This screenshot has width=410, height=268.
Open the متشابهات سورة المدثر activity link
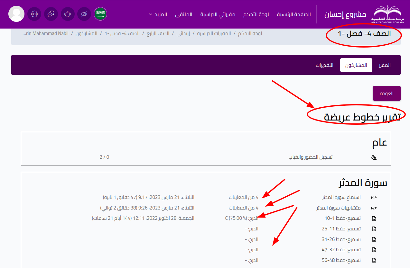(338, 208)
